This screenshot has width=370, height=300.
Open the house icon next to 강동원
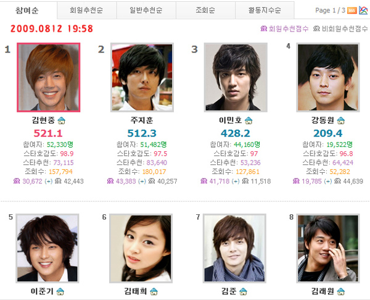[x=341, y=120]
